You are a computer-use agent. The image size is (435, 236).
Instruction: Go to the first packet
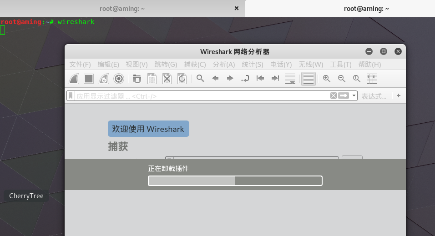pyautogui.click(x=260, y=79)
